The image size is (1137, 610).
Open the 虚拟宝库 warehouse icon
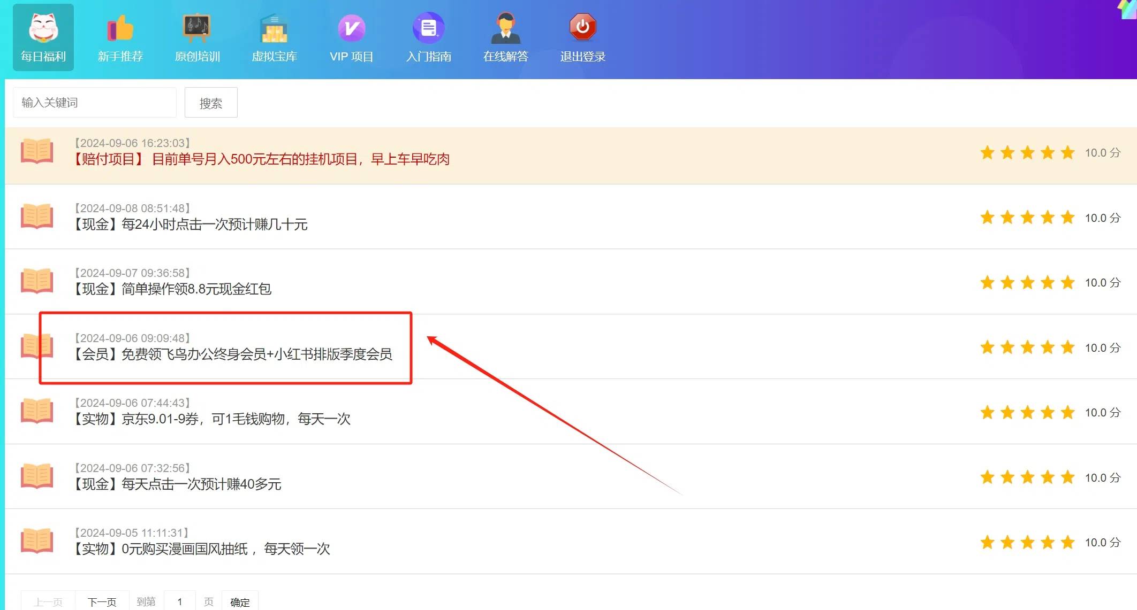click(274, 28)
